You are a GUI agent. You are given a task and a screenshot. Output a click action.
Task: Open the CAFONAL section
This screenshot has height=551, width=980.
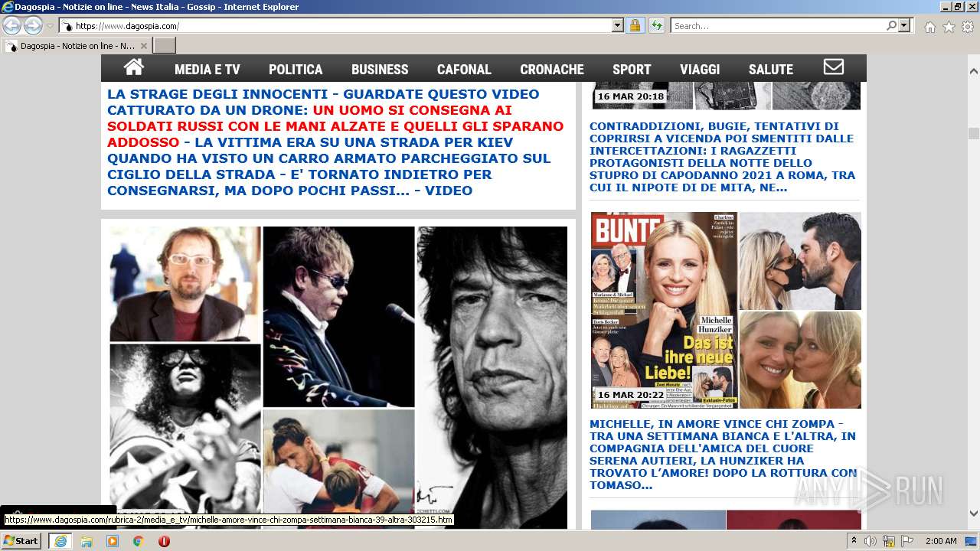[x=464, y=70]
